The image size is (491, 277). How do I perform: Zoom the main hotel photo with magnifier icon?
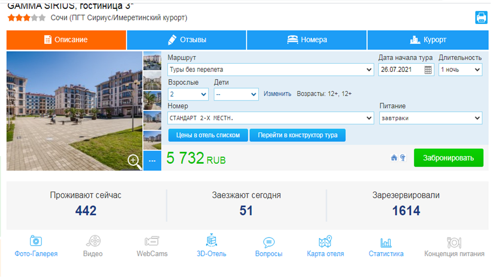tap(134, 160)
